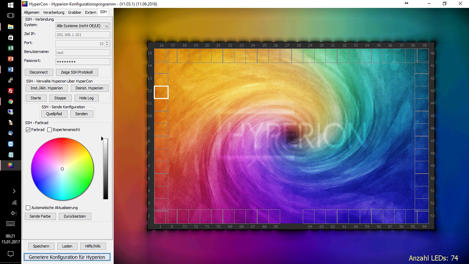Click the vertical brightness slider bar
The image size is (469, 264).
pos(106,169)
